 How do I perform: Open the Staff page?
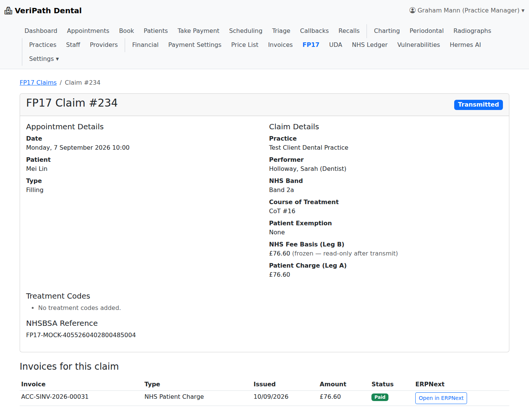coord(73,45)
